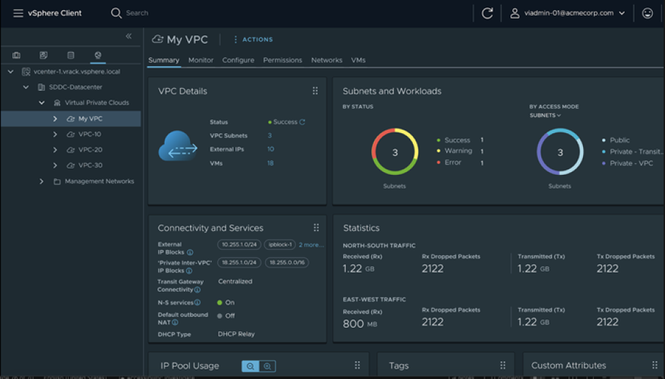This screenshot has height=379, width=665.
Task: Click the '2 more...' IP blocks link
Action: pyautogui.click(x=311, y=244)
